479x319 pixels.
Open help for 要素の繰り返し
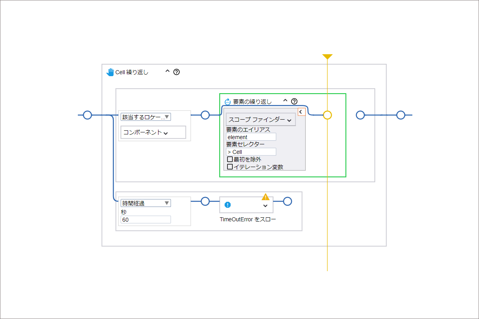click(x=294, y=101)
